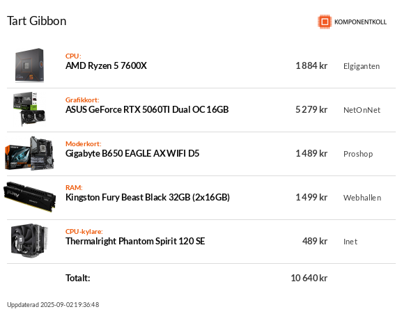Select the Gigabyte B650 EAGLE AX WIFI D5 title

tap(132, 153)
